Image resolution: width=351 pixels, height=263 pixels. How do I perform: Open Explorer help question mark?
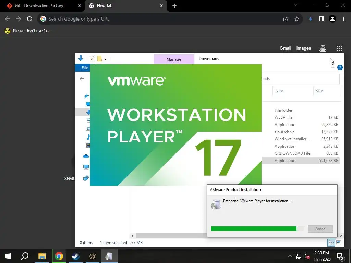[340, 67]
